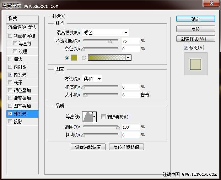Select the 颜色叠加 style row
Image resolution: width=221 pixels, height=180 pixels.
pyautogui.click(x=22, y=90)
